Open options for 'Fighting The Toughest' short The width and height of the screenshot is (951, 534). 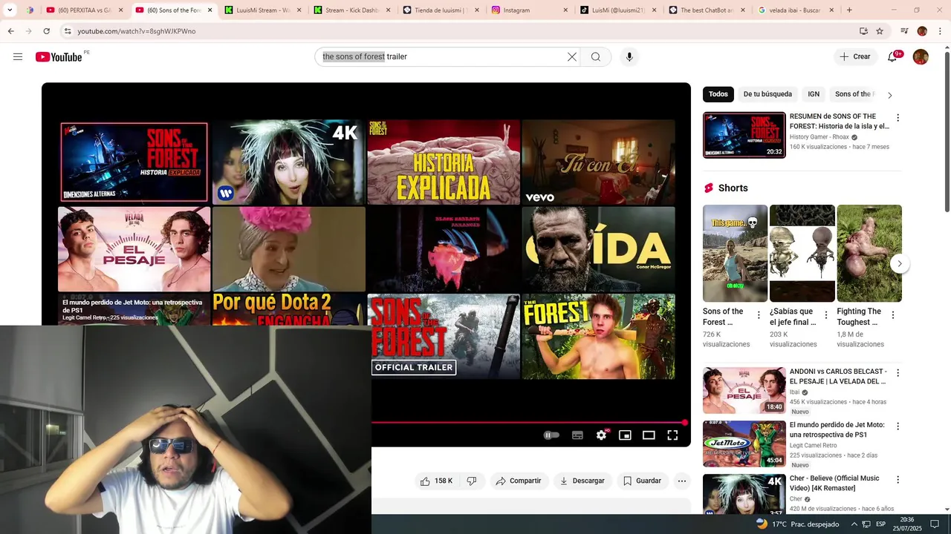pos(892,315)
